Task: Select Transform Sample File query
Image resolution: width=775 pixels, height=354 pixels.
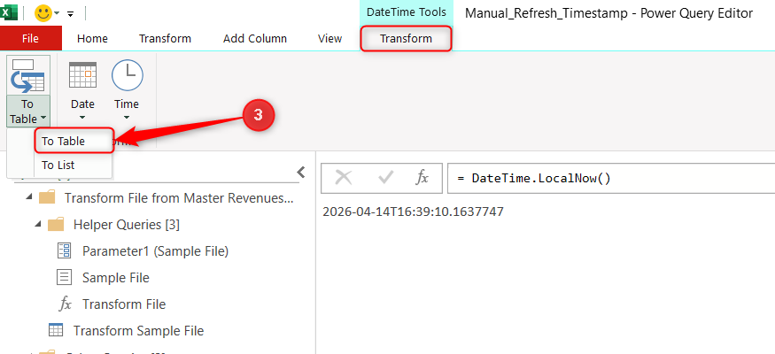Action: pos(138,330)
